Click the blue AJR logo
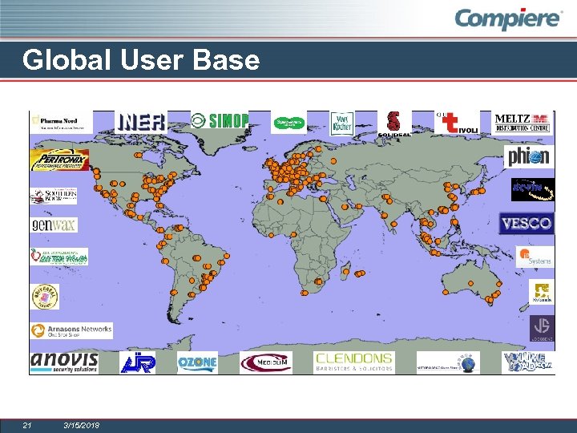577x433 pixels. point(138,362)
